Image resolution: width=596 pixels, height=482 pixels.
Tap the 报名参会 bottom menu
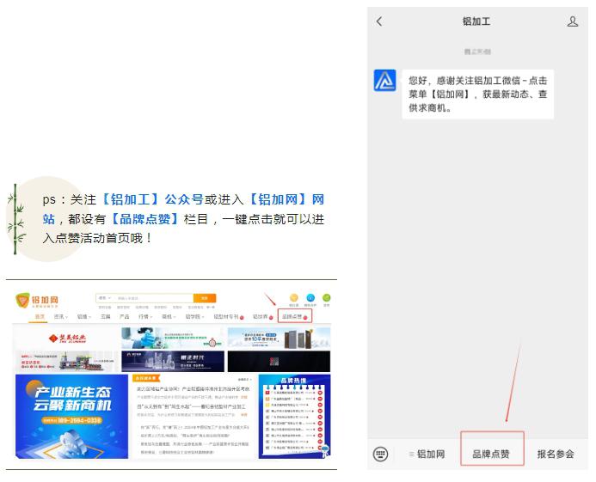click(x=556, y=454)
